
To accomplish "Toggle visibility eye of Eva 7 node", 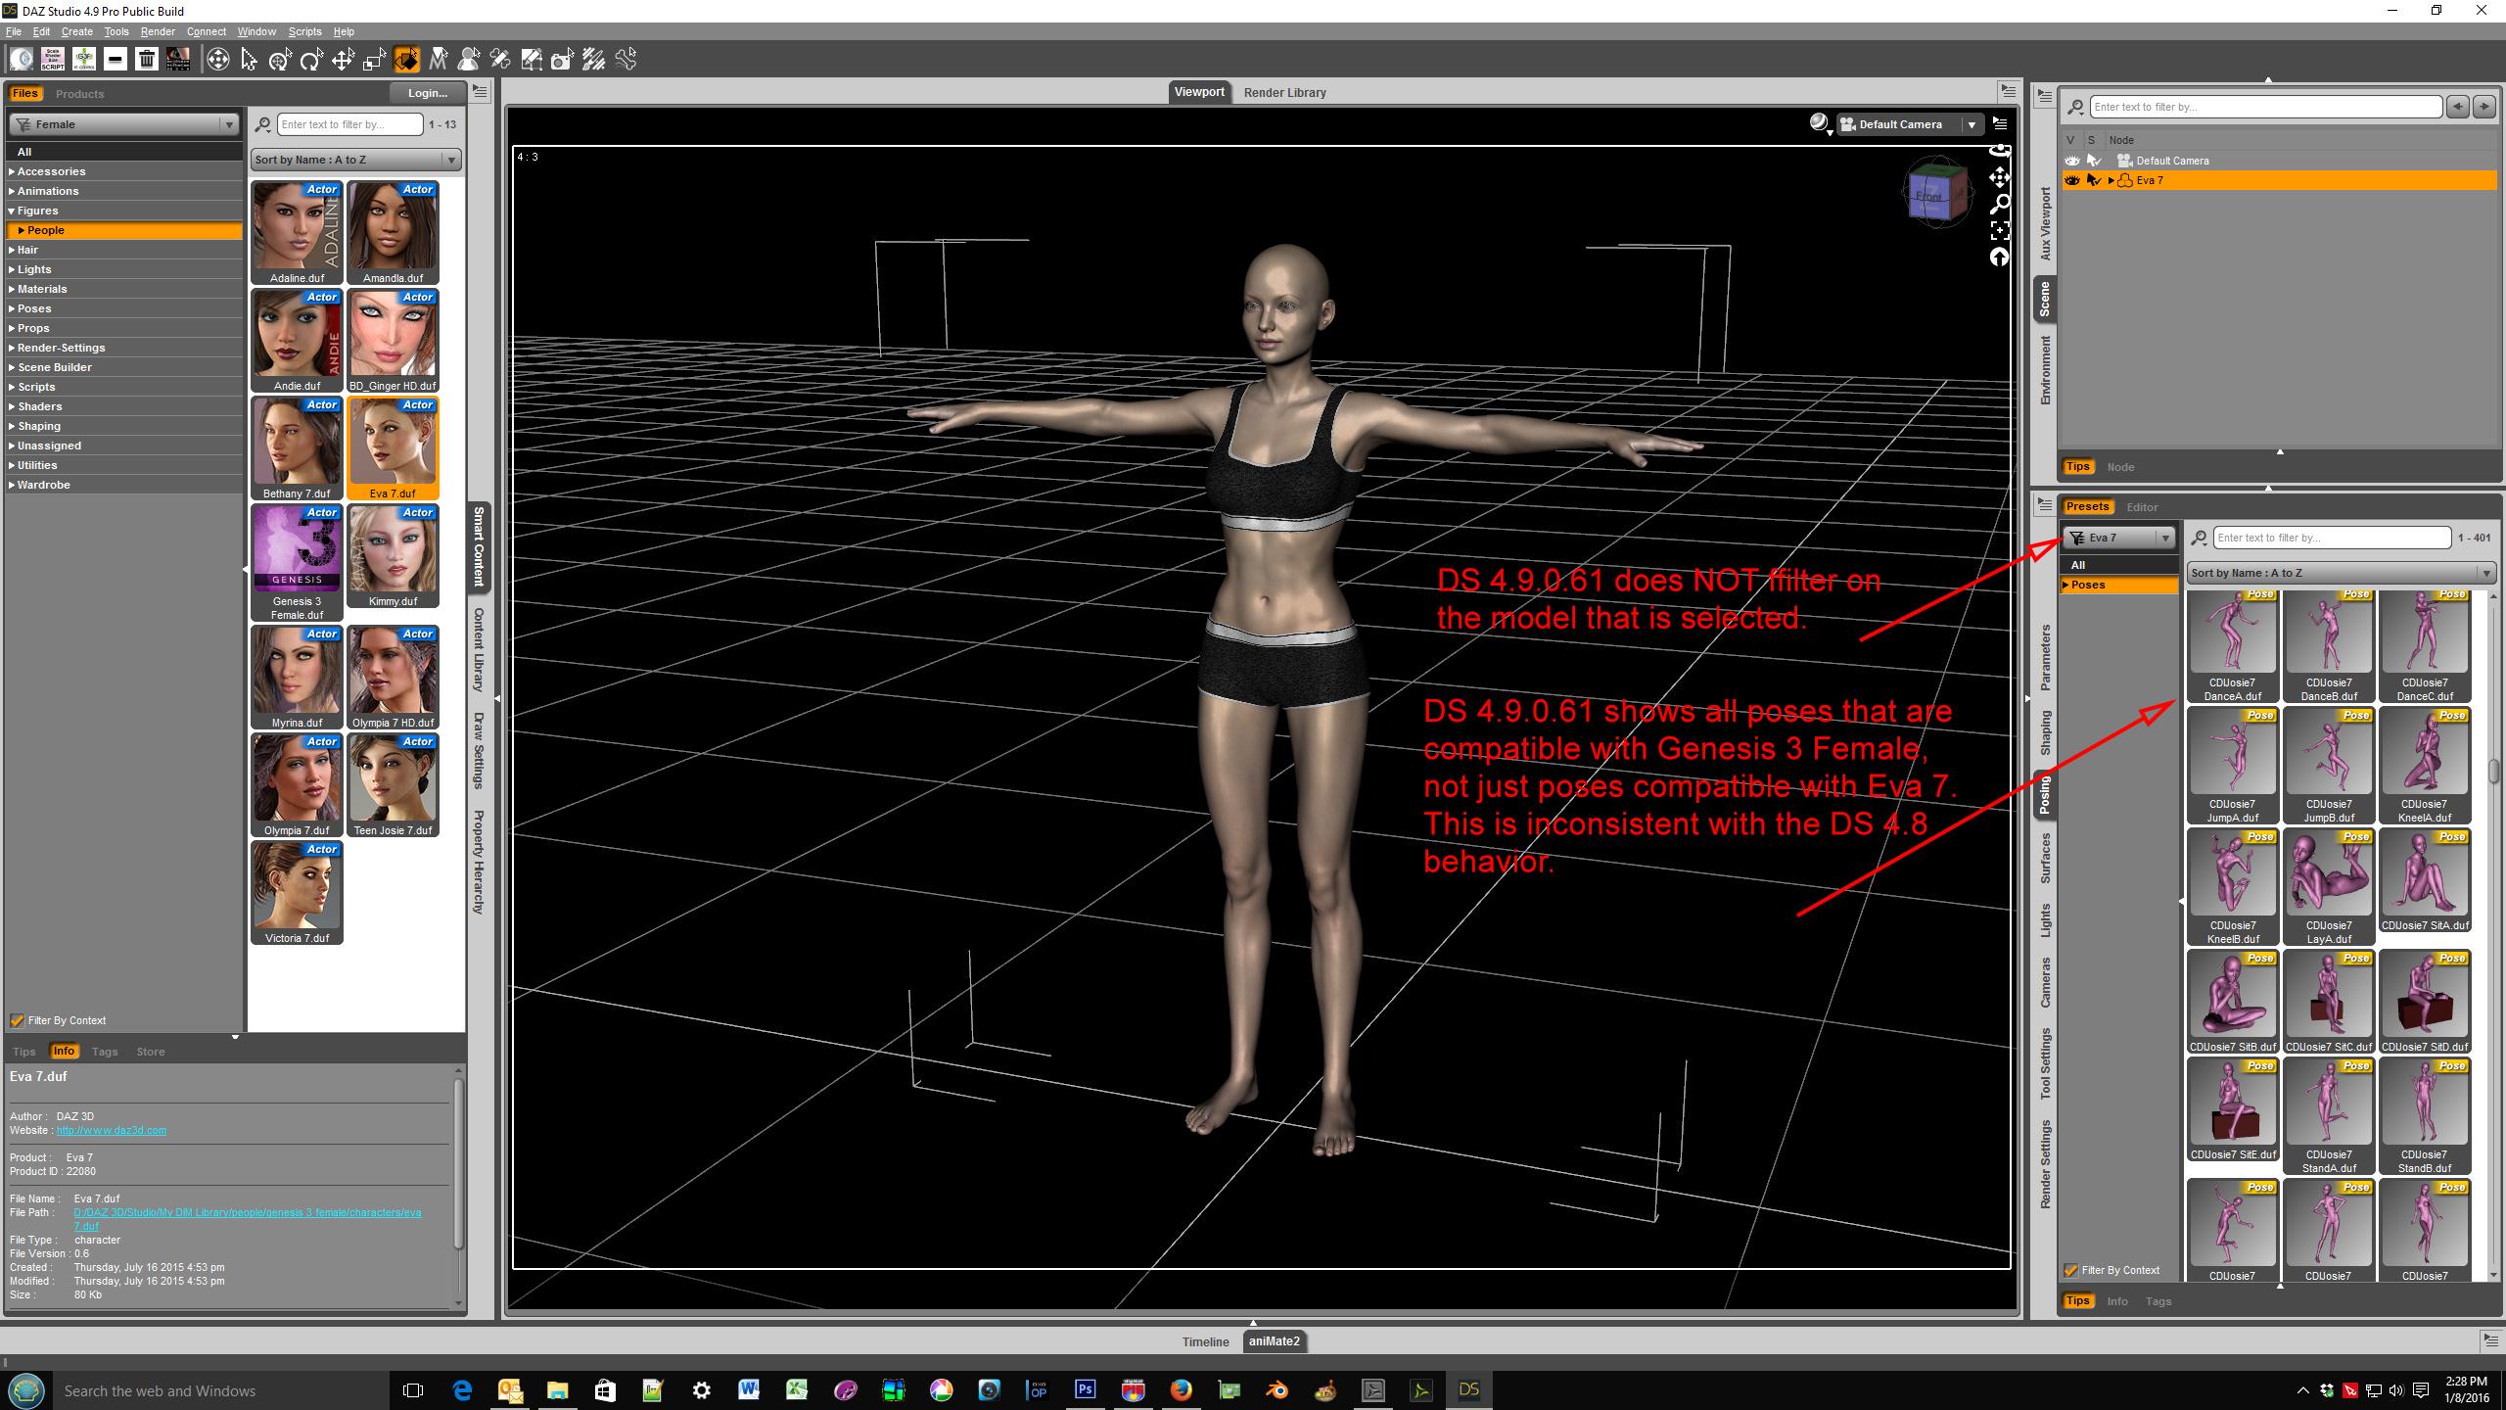I will 2071,180.
